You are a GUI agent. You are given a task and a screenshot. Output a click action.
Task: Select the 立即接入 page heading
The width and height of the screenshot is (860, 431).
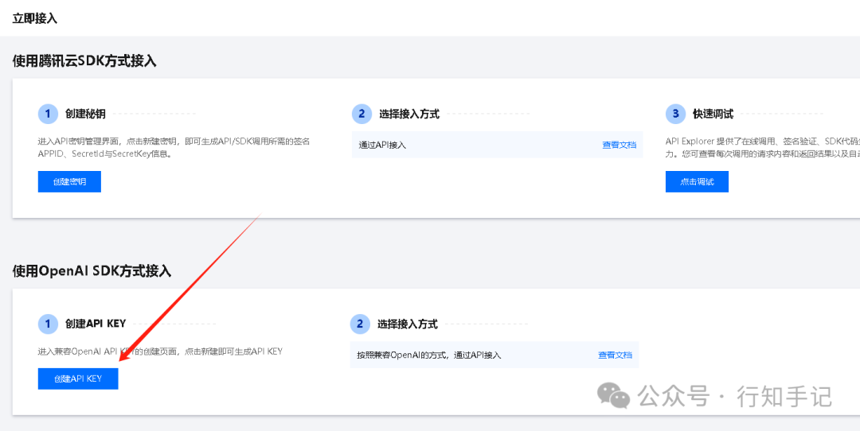[35, 18]
